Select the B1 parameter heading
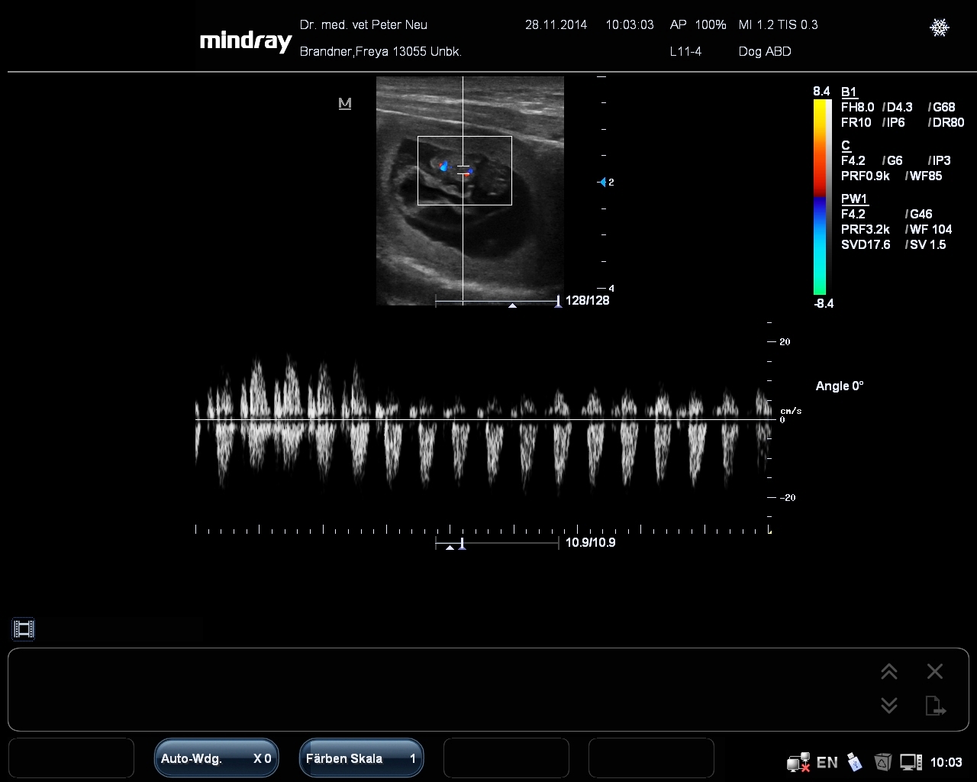This screenshot has height=782, width=977. (x=849, y=92)
